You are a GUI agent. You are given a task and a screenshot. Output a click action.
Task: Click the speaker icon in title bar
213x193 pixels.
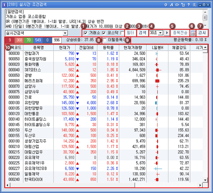pyautogui.click(x=177, y=4)
